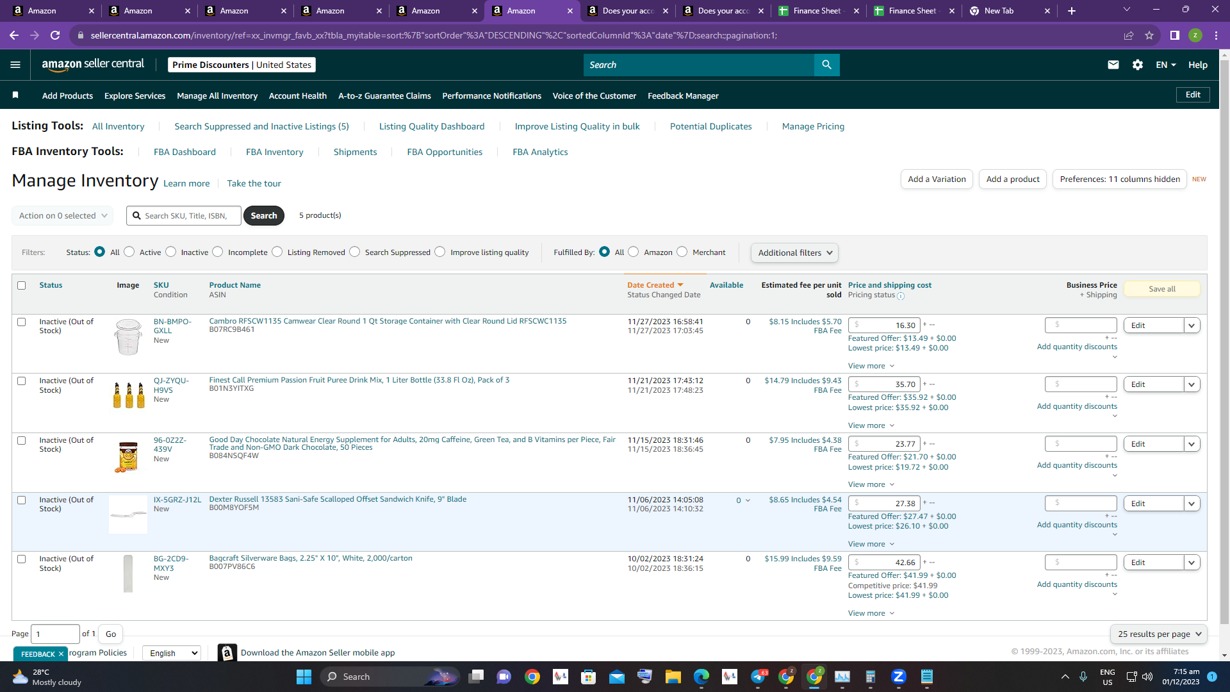Click the Add a Variation button
This screenshot has width=1230, height=692.
937,179
